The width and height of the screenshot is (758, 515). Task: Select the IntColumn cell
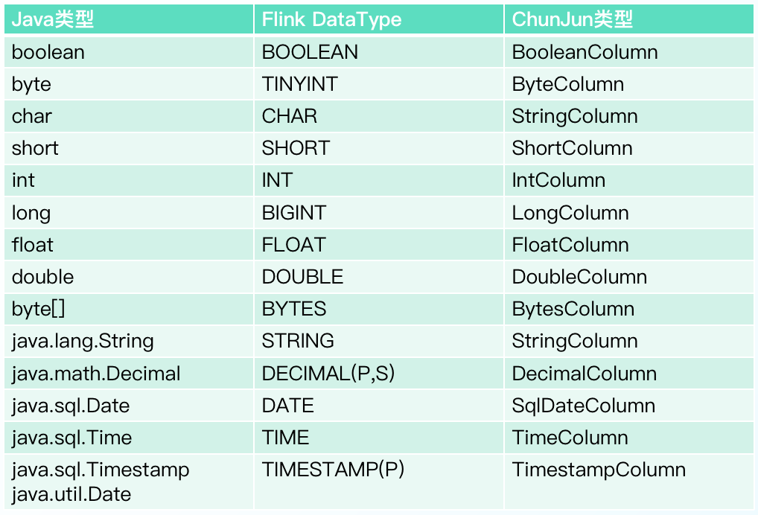pos(558,181)
